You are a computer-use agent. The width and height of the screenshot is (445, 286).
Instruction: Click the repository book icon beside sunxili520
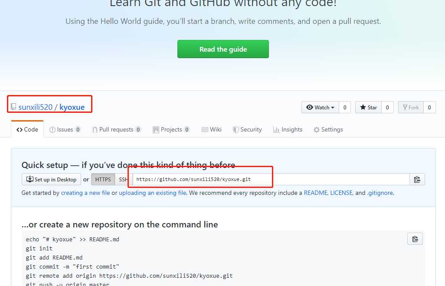[13, 106]
